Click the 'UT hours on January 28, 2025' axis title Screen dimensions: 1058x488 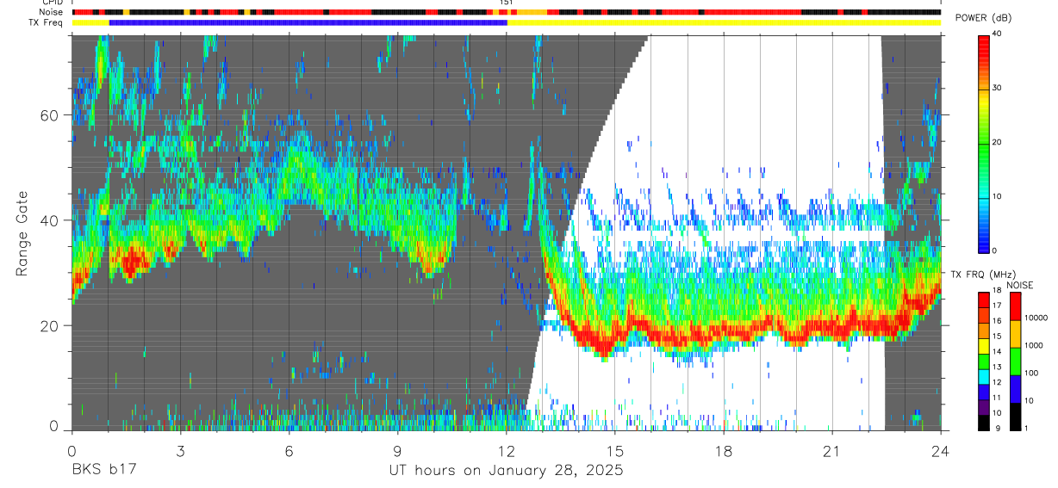(505, 471)
